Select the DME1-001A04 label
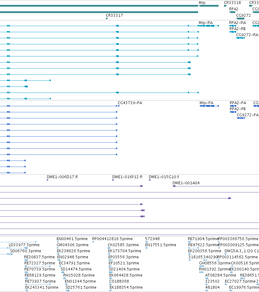Viewport: 259px width, 292px height. [x=186, y=183]
